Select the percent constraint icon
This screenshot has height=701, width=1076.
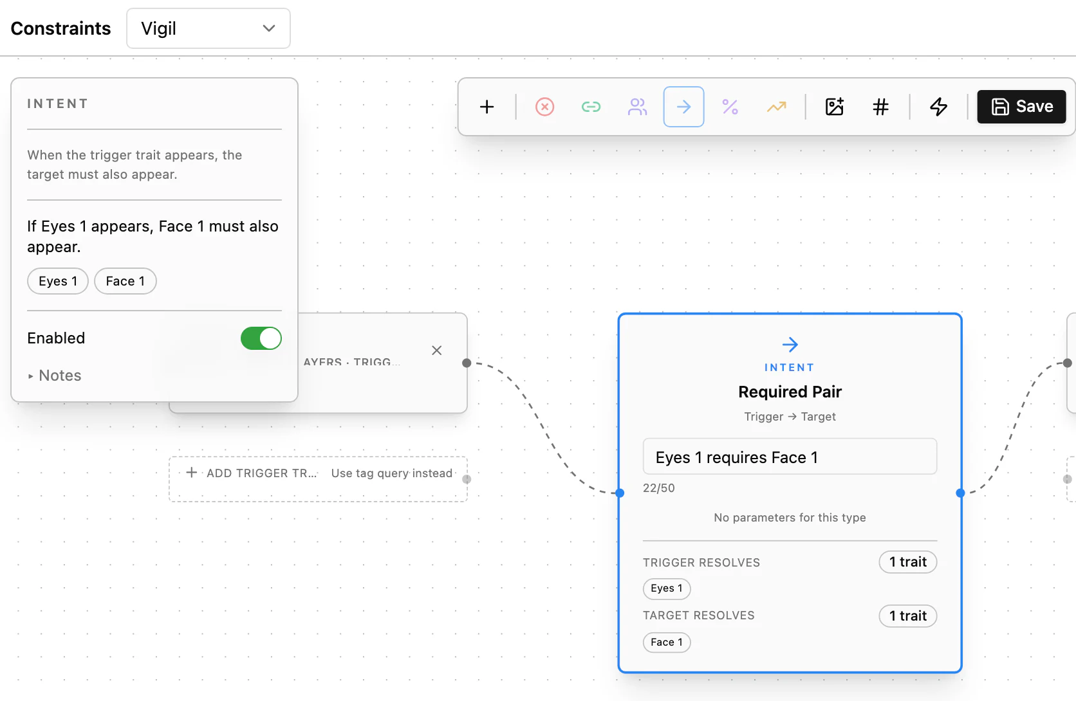pyautogui.click(x=730, y=107)
